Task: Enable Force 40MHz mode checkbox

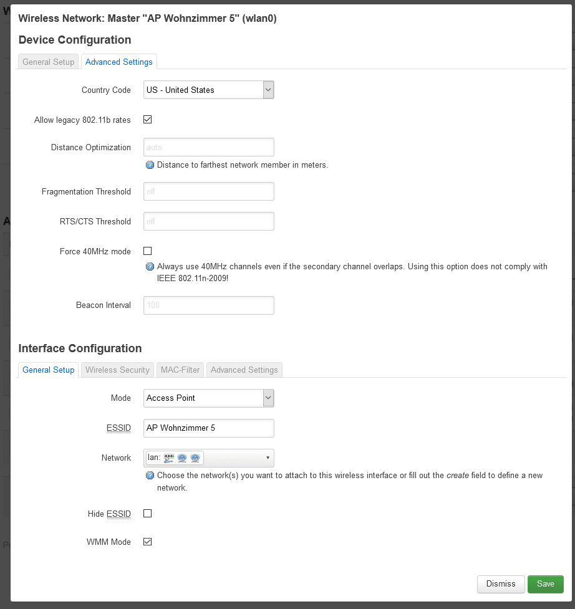Action: (148, 251)
